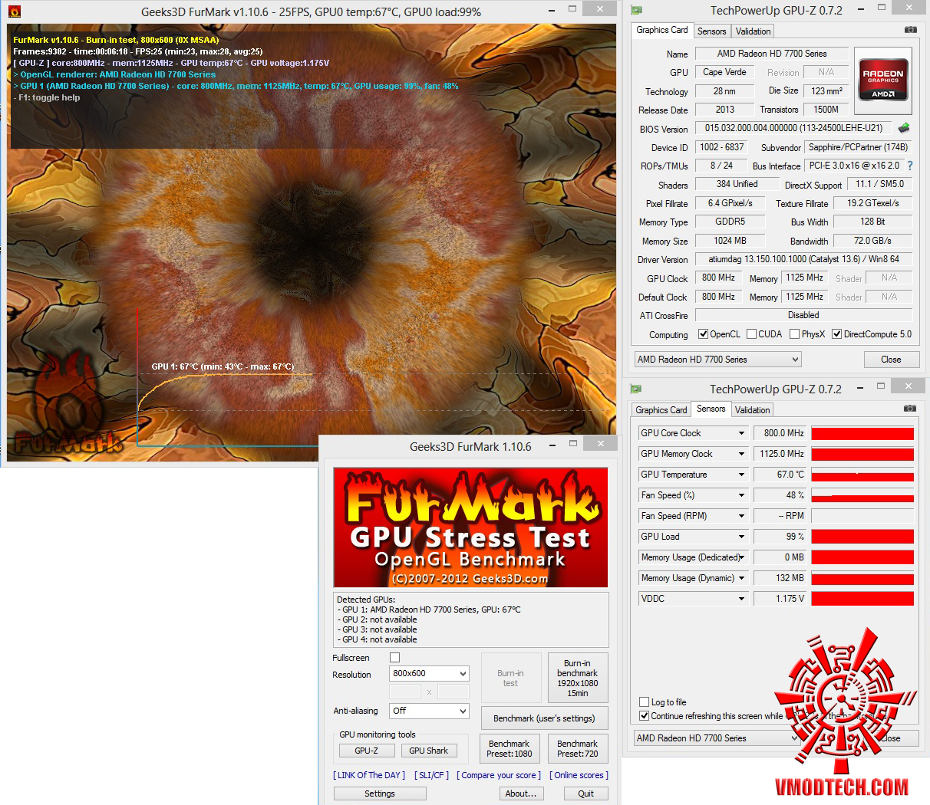
Task: Open Online scores link
Action: pos(579,775)
